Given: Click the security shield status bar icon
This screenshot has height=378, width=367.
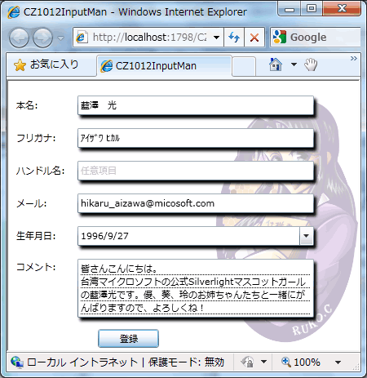Looking at the screenshot, I should [x=248, y=362].
